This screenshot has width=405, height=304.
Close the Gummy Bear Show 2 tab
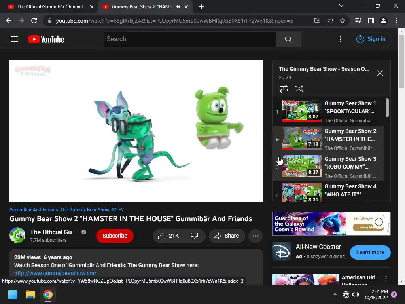186,7
